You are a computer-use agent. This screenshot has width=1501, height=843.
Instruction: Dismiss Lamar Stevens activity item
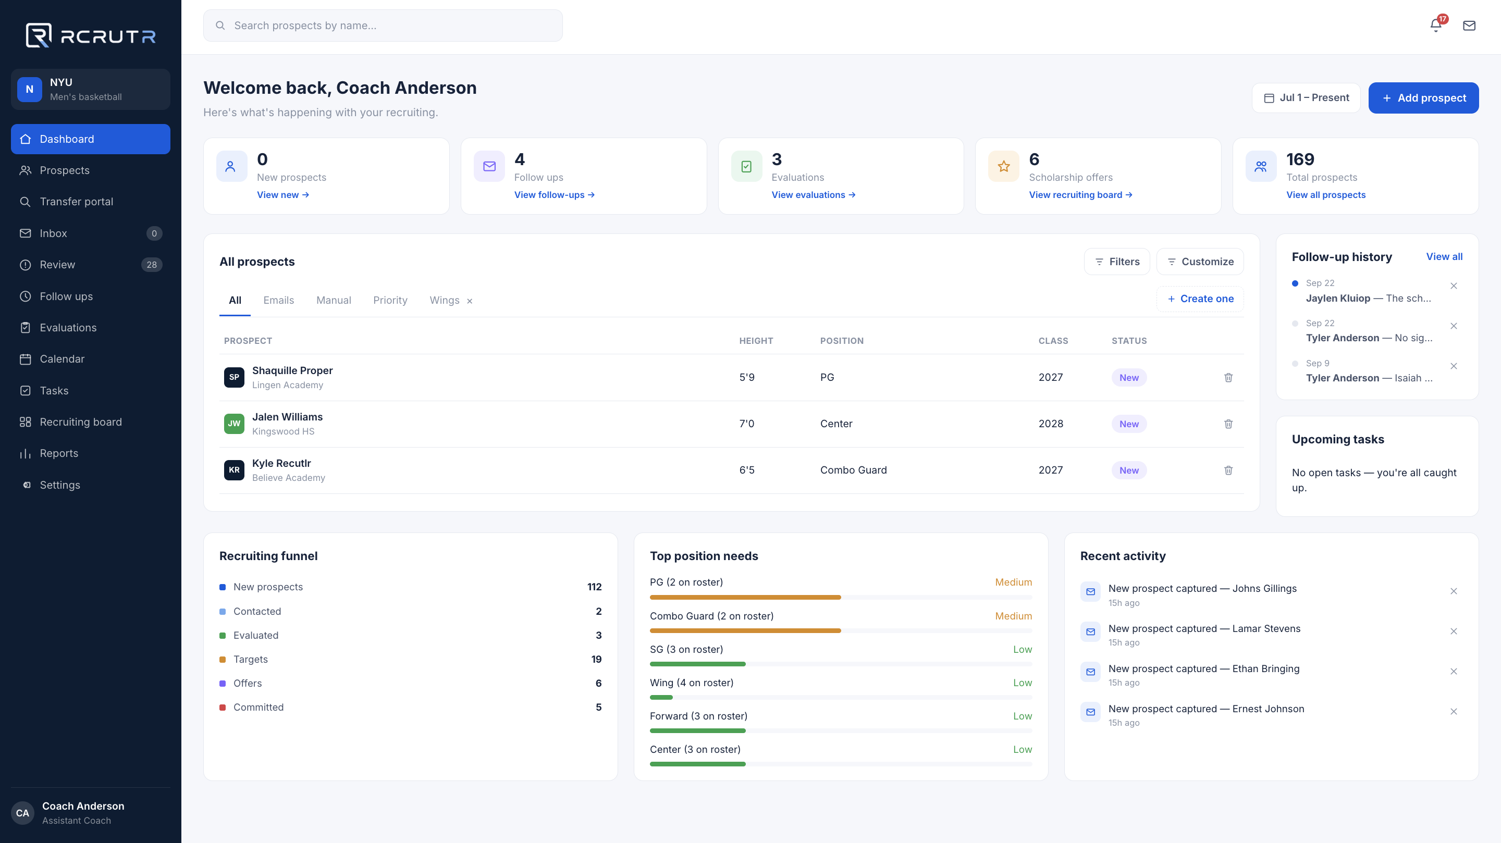coord(1454,631)
